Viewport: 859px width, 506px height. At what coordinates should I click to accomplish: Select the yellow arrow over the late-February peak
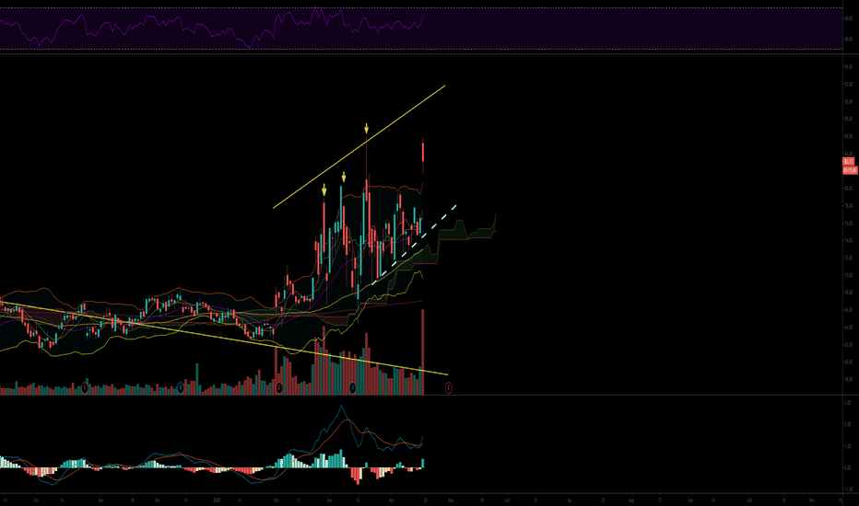point(324,190)
